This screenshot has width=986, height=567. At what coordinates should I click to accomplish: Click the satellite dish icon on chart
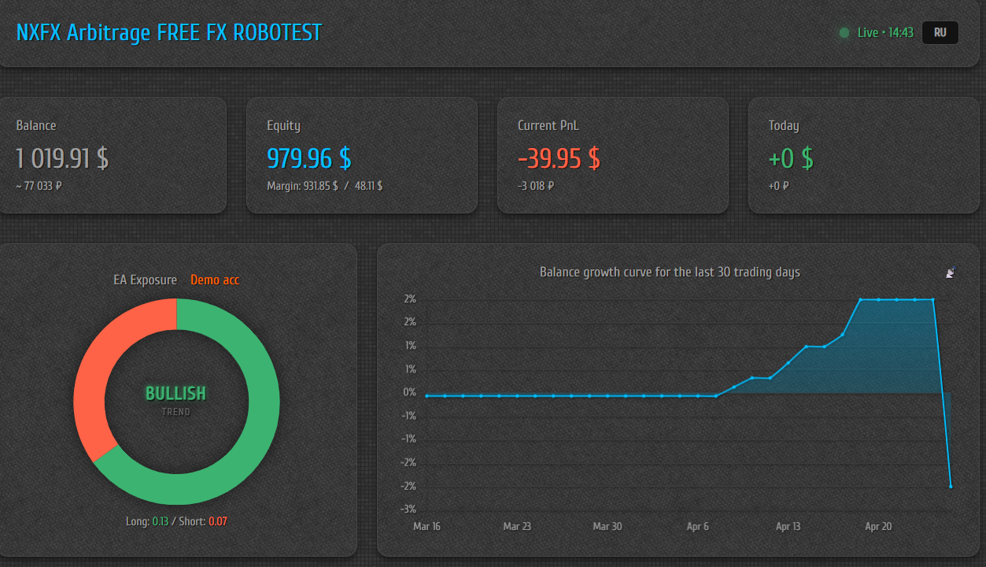click(951, 272)
